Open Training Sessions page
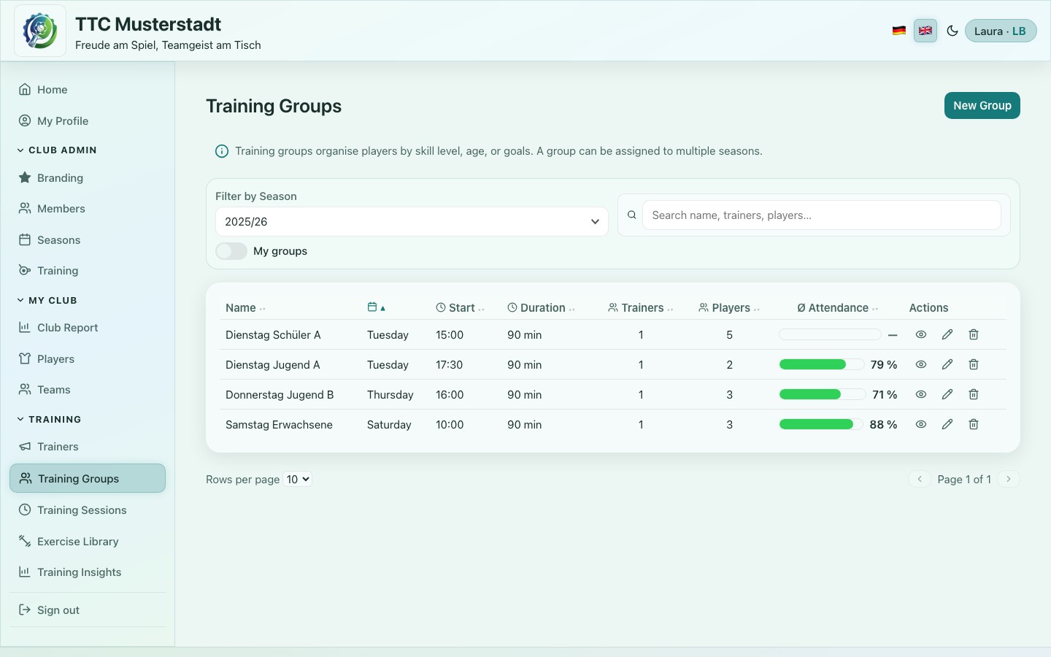Image resolution: width=1051 pixels, height=657 pixels. pyautogui.click(x=88, y=510)
